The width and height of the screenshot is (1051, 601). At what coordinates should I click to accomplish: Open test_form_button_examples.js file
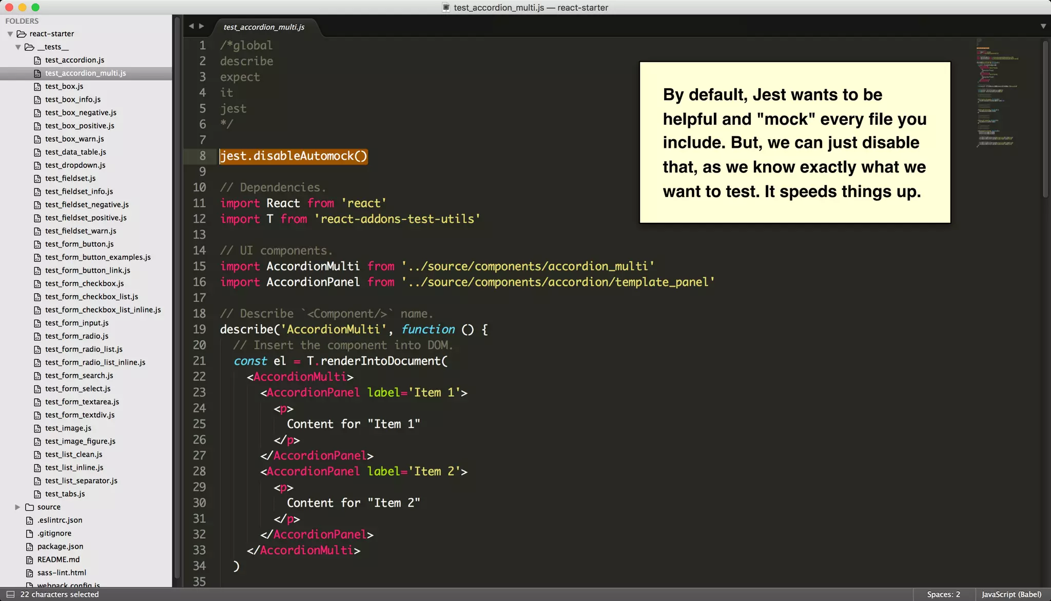(x=98, y=258)
